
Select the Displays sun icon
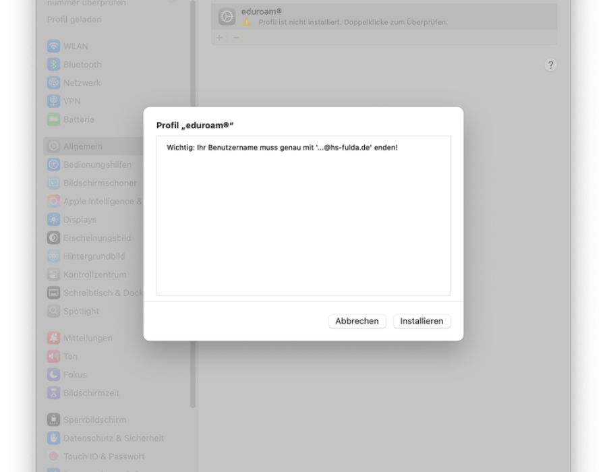pyautogui.click(x=53, y=219)
